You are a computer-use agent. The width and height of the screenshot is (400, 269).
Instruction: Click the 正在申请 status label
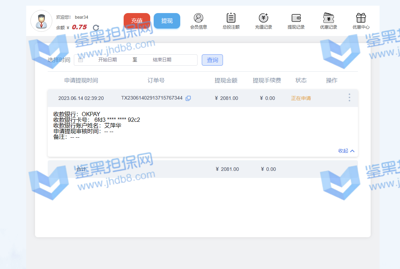301,98
